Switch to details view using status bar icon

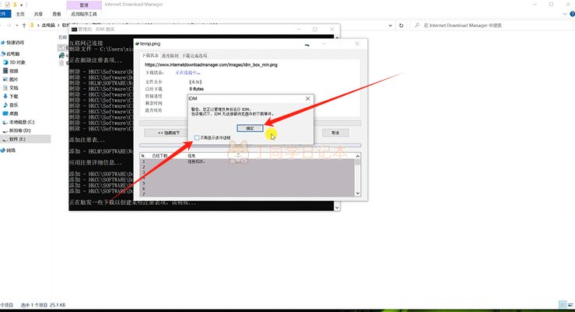coord(563,305)
